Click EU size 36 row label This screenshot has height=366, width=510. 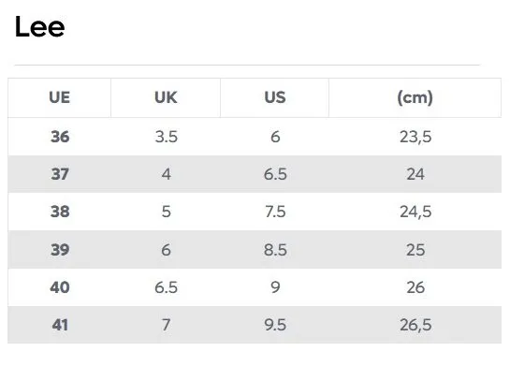60,137
